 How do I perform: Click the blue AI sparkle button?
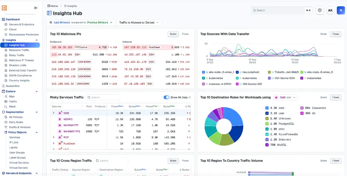341,10
